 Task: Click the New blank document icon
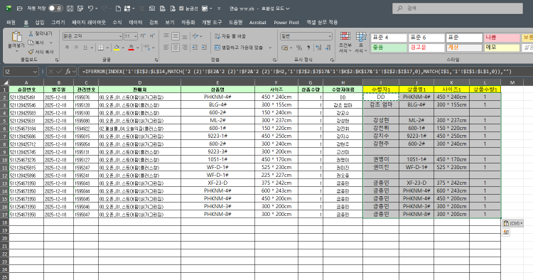point(118,9)
